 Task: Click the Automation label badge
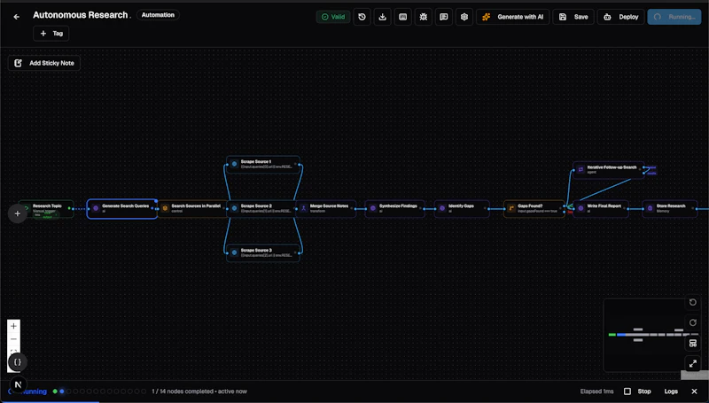pyautogui.click(x=158, y=15)
